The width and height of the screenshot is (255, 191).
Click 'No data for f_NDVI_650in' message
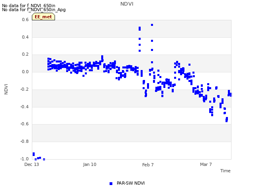[29, 6]
